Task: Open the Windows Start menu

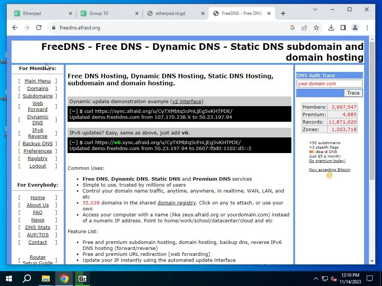Action: [x=9, y=279]
